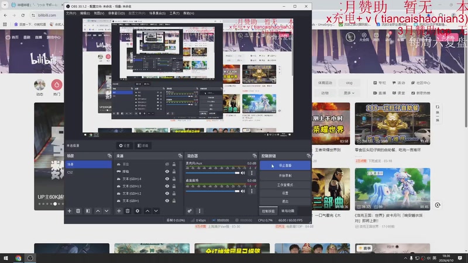Click the 退出 button in OBS

tap(285, 201)
